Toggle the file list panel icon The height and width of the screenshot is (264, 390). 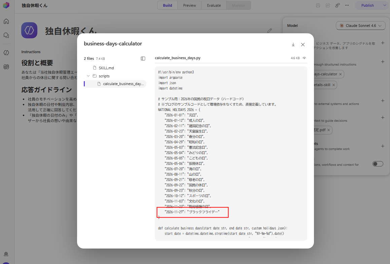click(143, 59)
